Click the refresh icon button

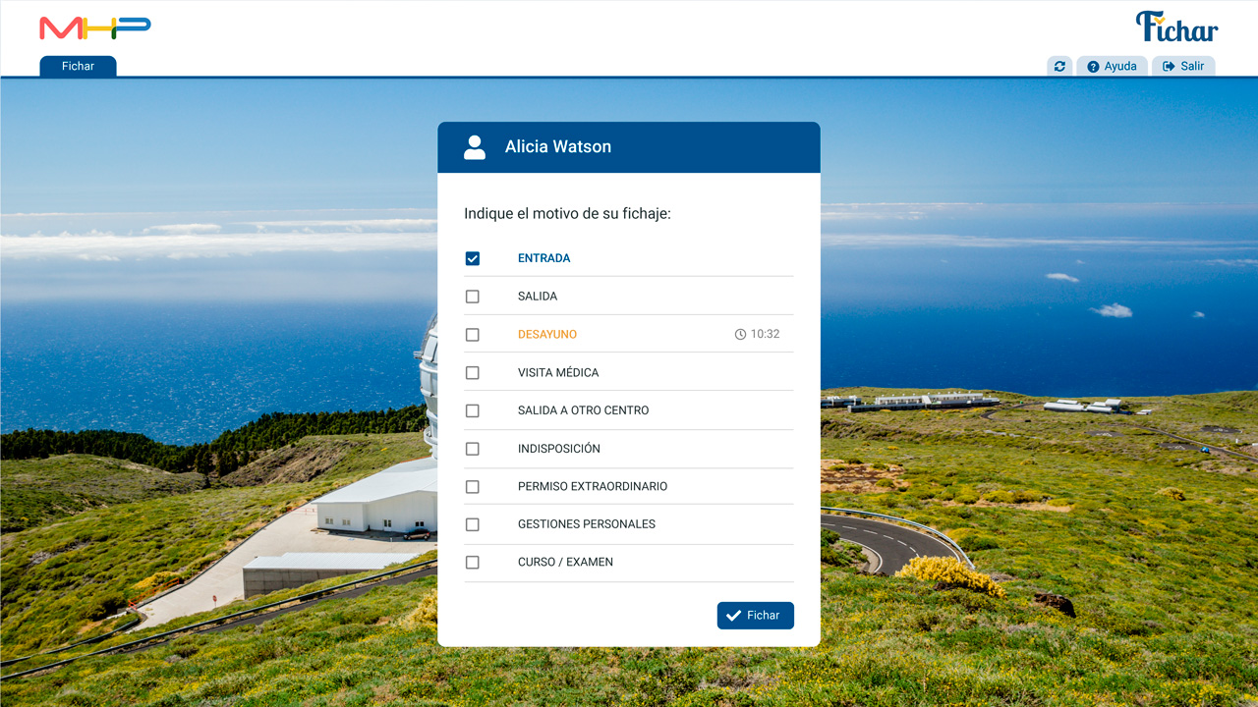1059,66
